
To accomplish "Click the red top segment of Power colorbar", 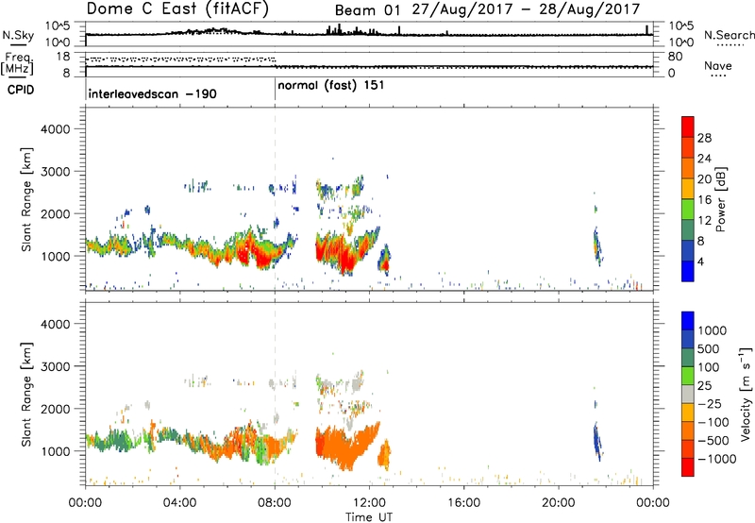I will pos(688,127).
